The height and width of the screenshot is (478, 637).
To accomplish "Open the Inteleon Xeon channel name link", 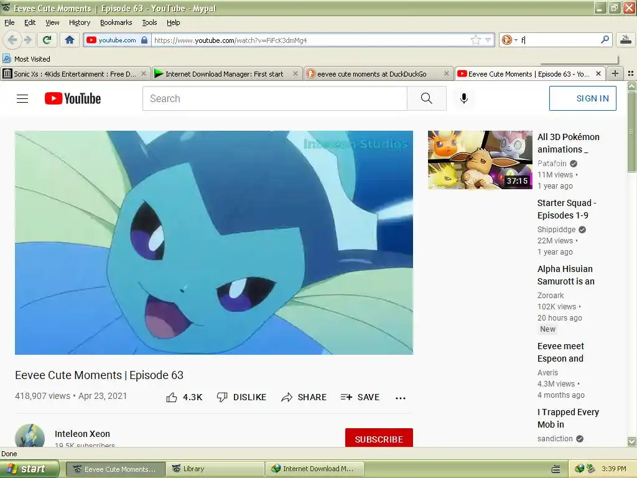I will coord(82,434).
